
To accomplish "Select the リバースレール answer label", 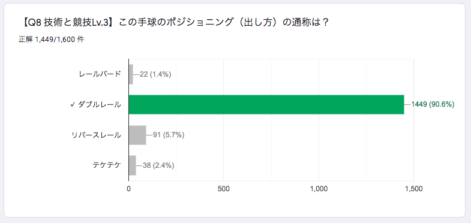I will click(x=97, y=135).
